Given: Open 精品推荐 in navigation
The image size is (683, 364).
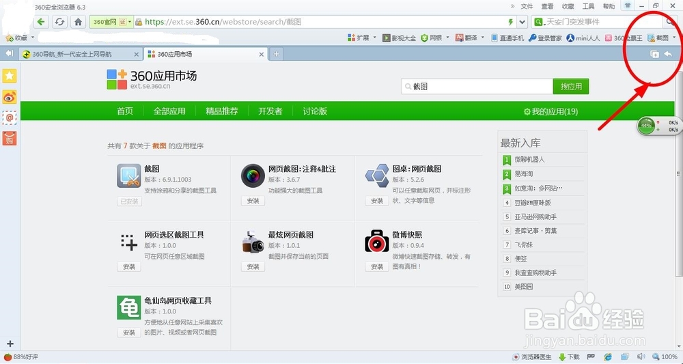Looking at the screenshot, I should 222,111.
